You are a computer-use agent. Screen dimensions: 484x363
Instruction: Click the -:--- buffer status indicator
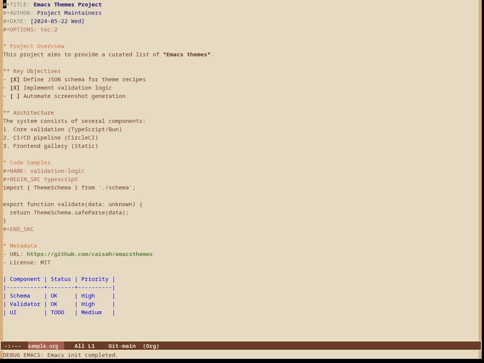point(13,346)
